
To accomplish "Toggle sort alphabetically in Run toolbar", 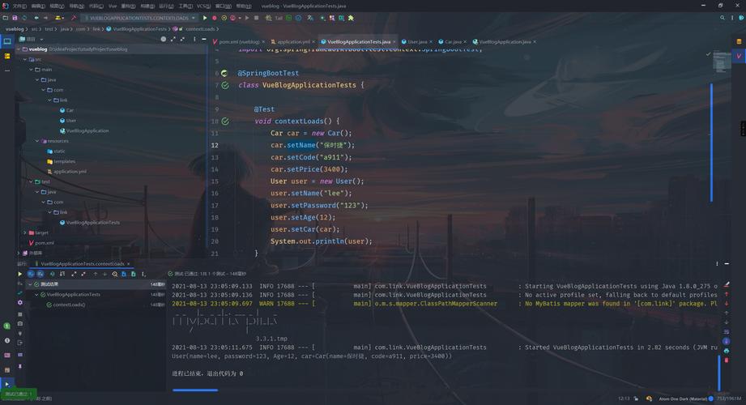I will pos(53,274).
